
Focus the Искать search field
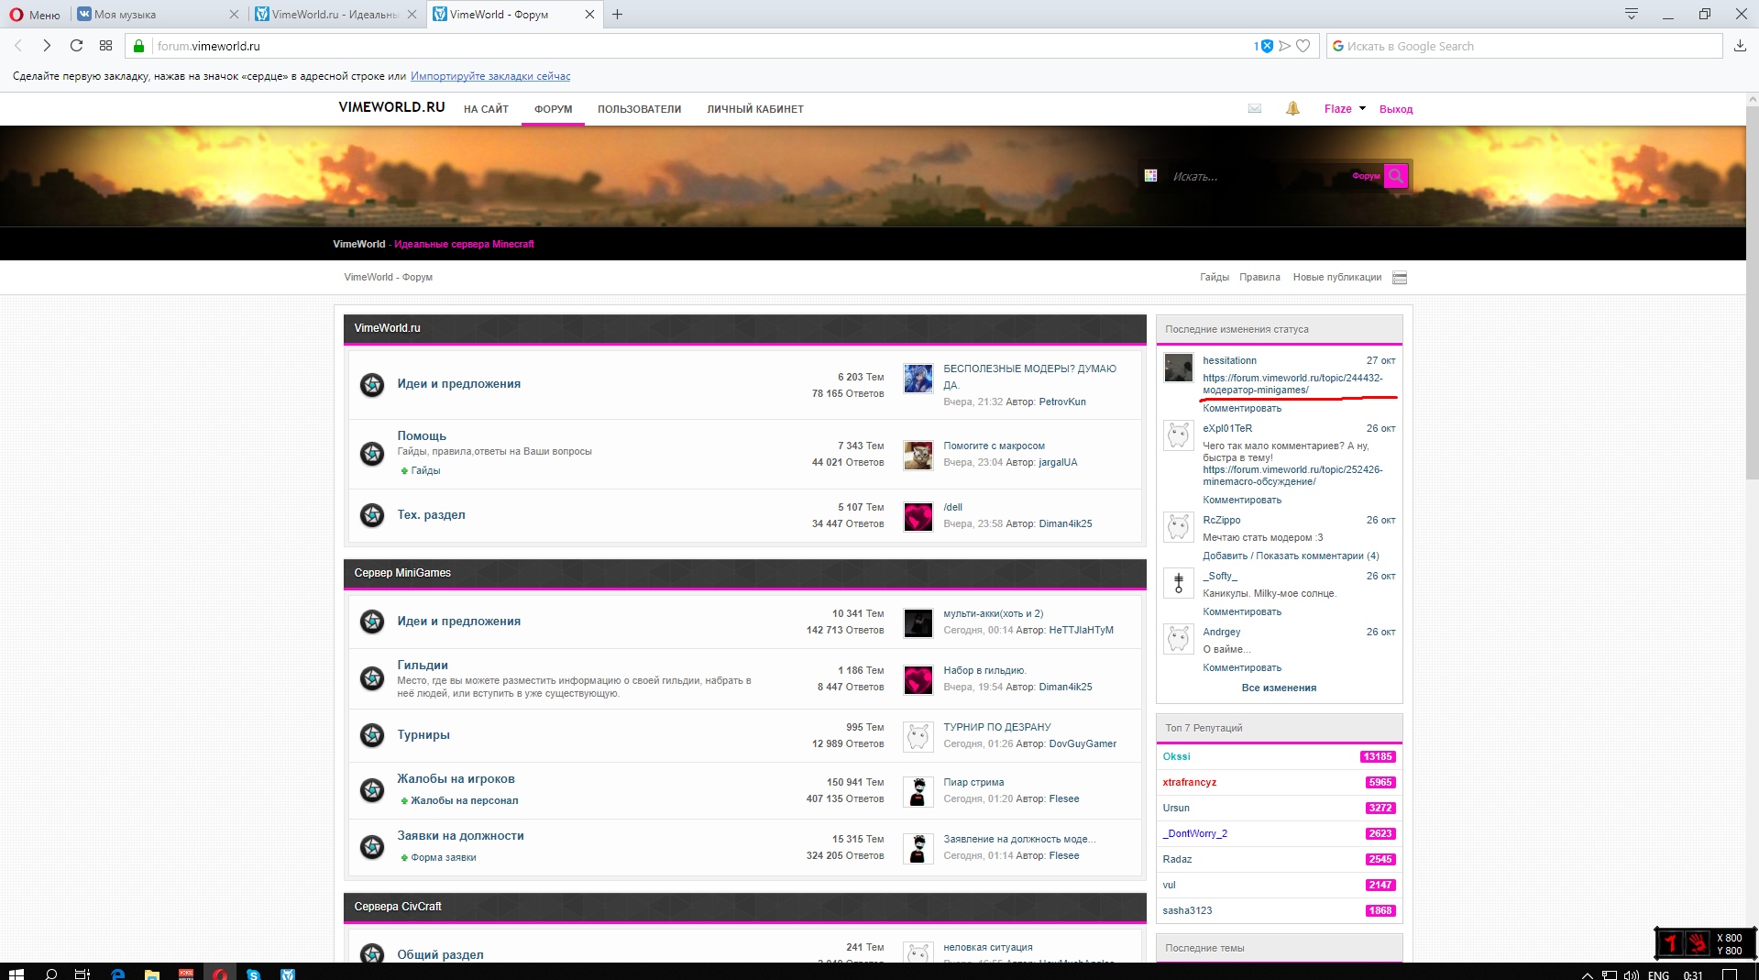tap(1256, 176)
